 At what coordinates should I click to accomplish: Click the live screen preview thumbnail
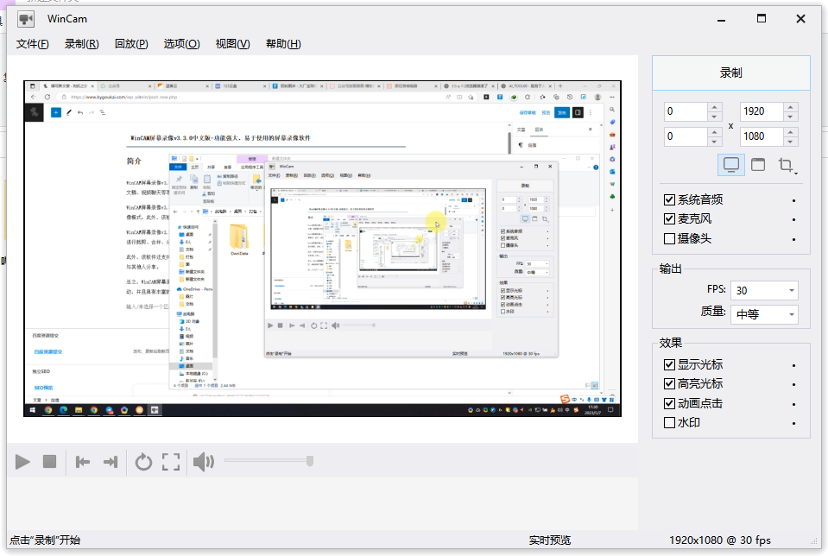click(322, 249)
